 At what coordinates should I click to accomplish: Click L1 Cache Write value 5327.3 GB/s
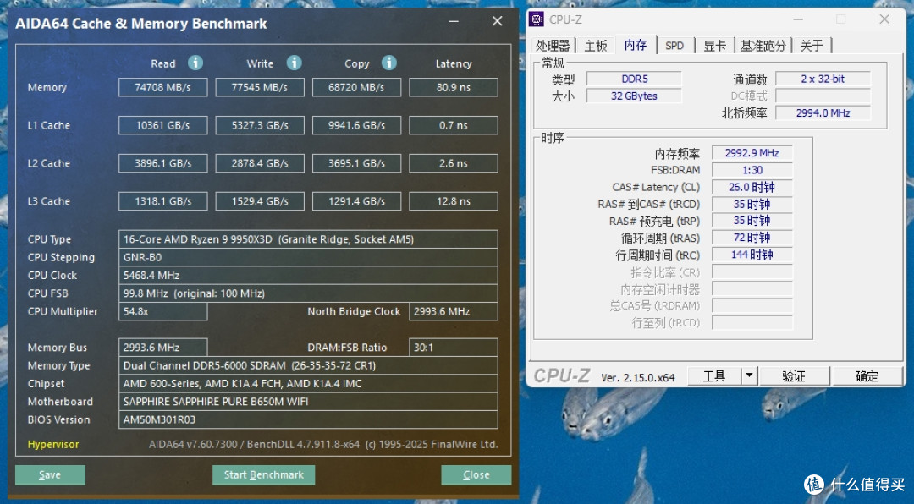pyautogui.click(x=260, y=125)
